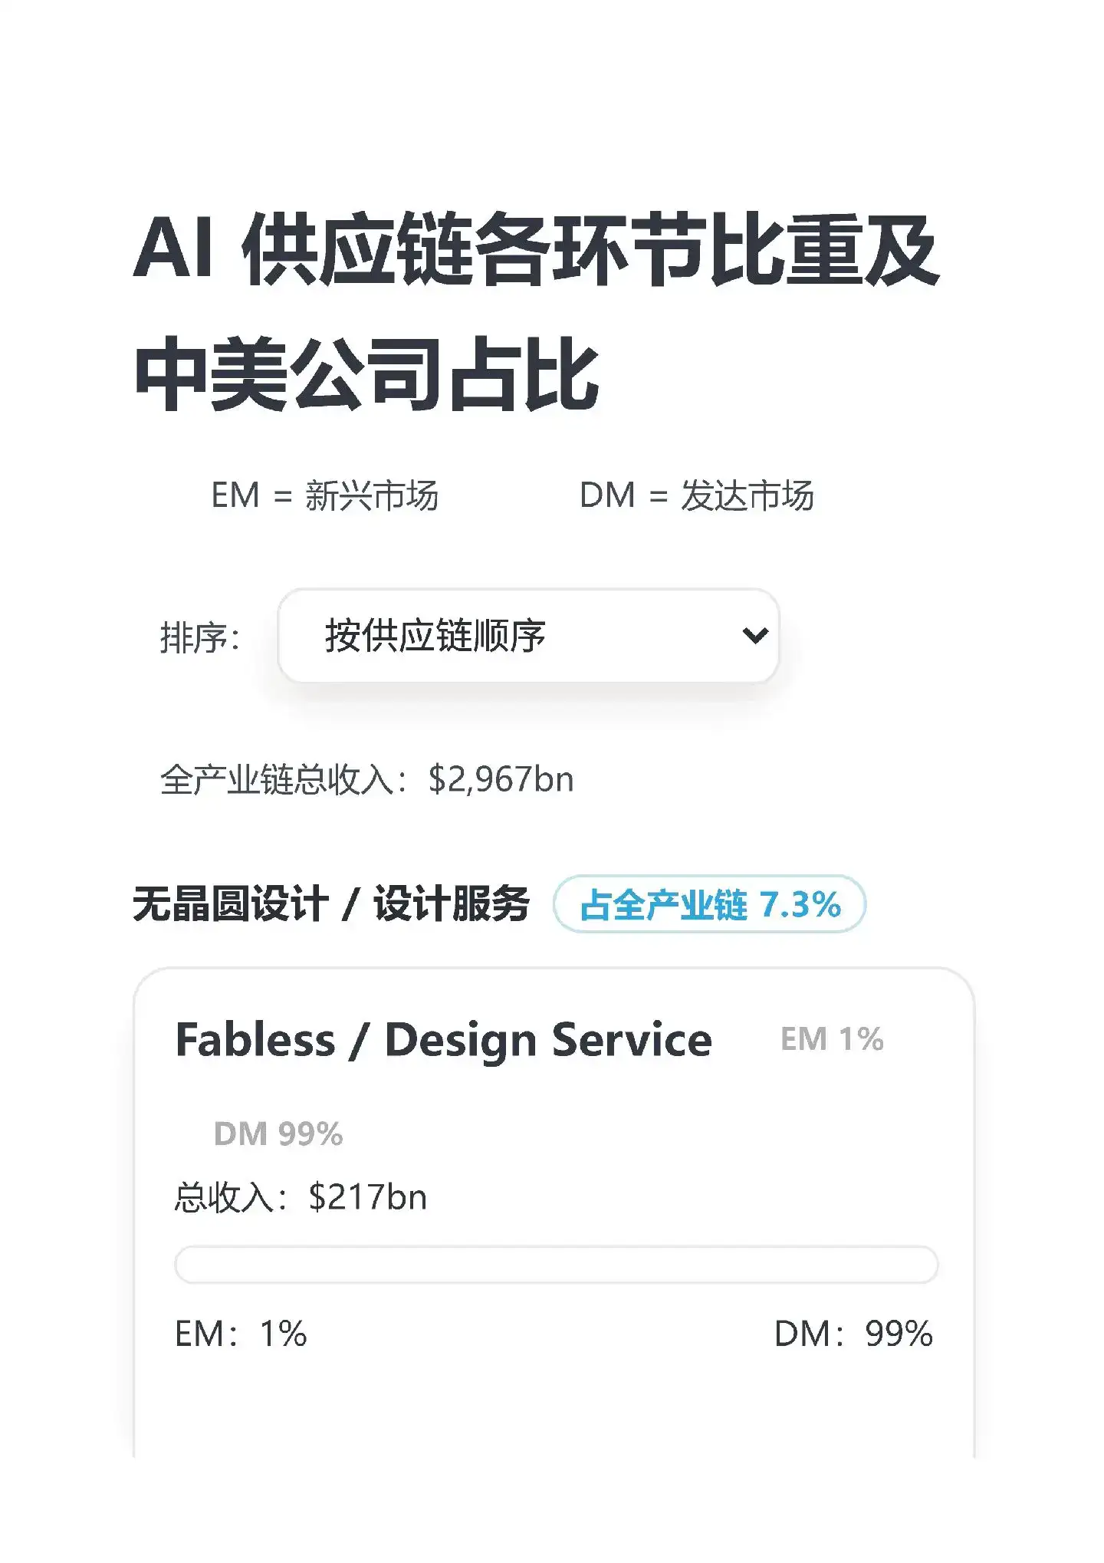Click the 设计服务 text in section heading
Image resolution: width=1104 pixels, height=1563 pixels.
pyautogui.click(x=452, y=904)
